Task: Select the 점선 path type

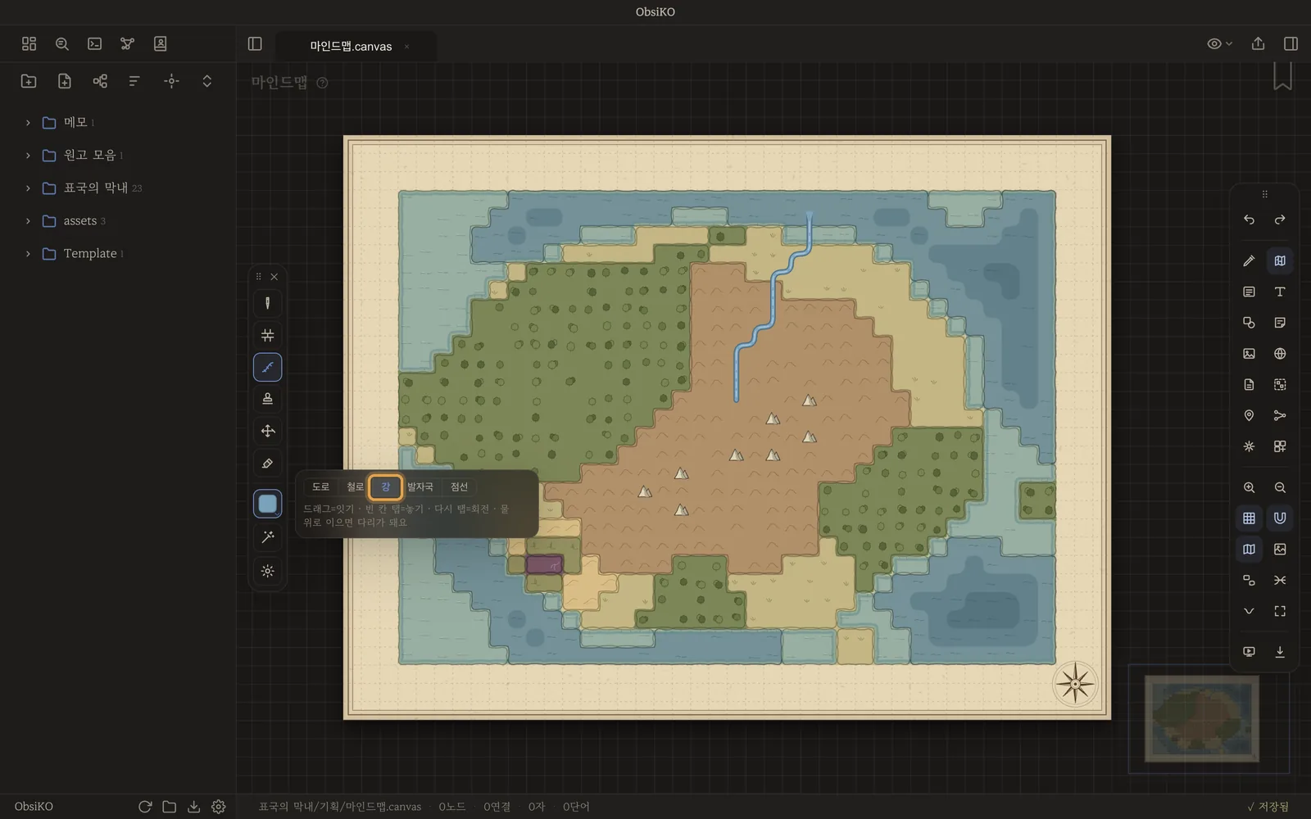Action: point(459,486)
